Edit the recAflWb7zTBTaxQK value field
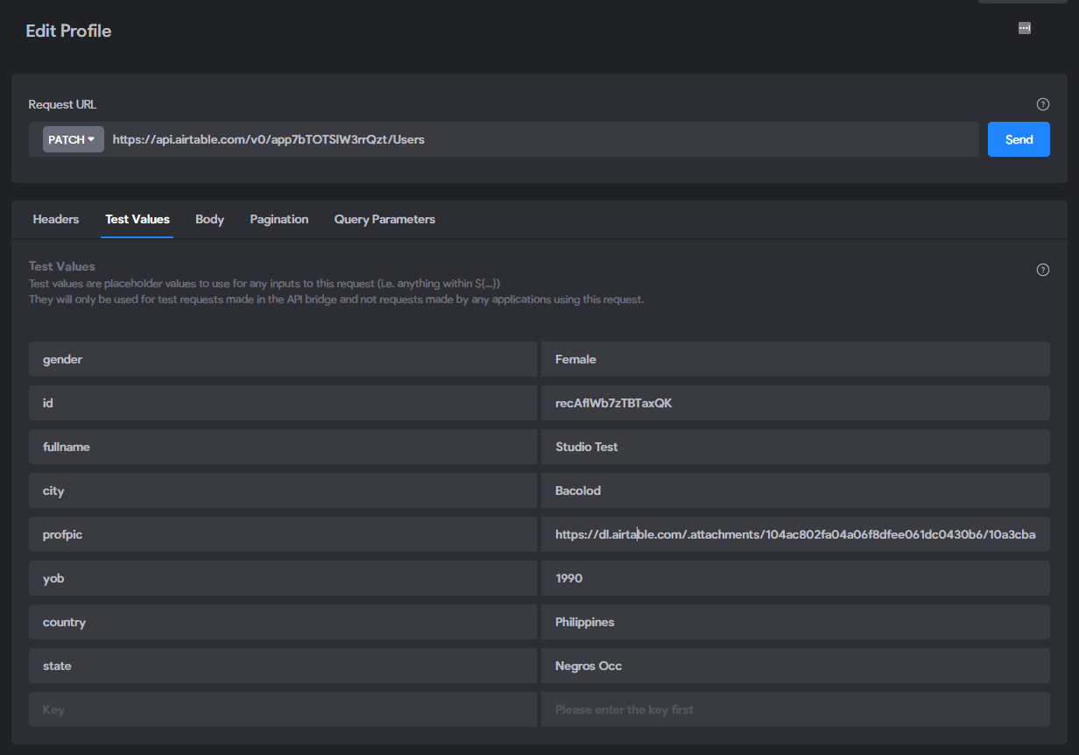 (x=795, y=403)
